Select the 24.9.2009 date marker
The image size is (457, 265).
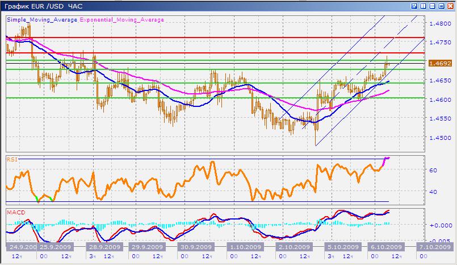click(x=21, y=247)
